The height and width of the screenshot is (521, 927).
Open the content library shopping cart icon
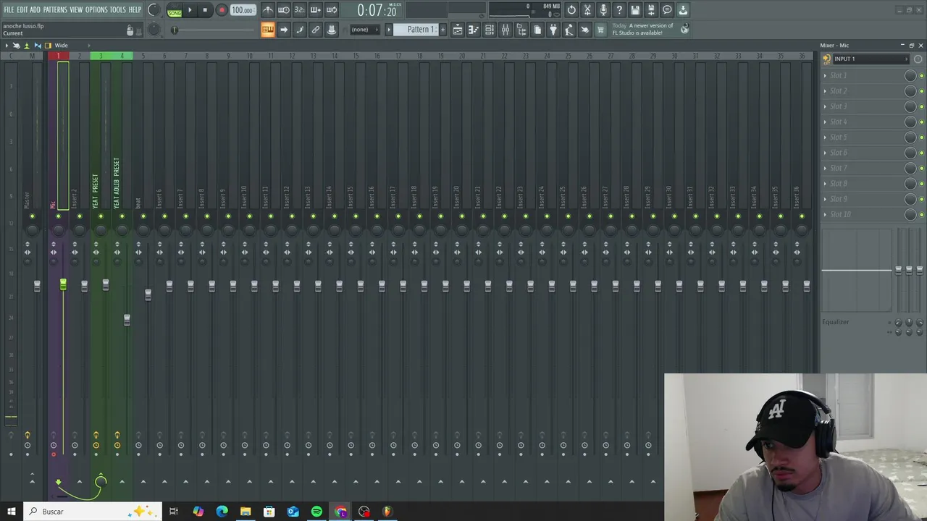(600, 30)
